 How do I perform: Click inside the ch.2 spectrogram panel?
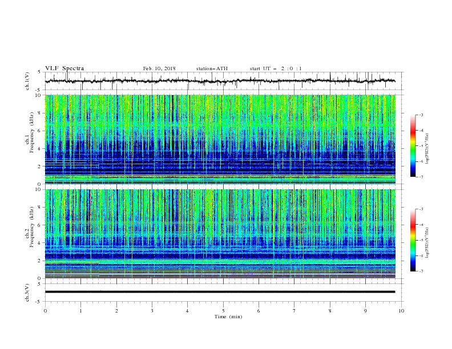(x=220, y=234)
